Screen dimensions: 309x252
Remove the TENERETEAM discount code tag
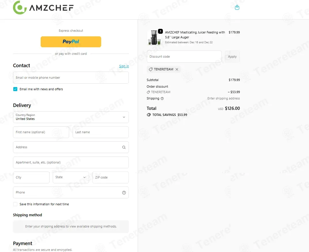pyautogui.click(x=177, y=69)
